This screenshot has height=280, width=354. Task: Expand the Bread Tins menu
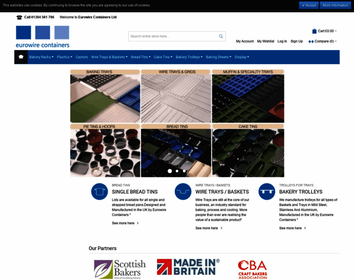(141, 57)
